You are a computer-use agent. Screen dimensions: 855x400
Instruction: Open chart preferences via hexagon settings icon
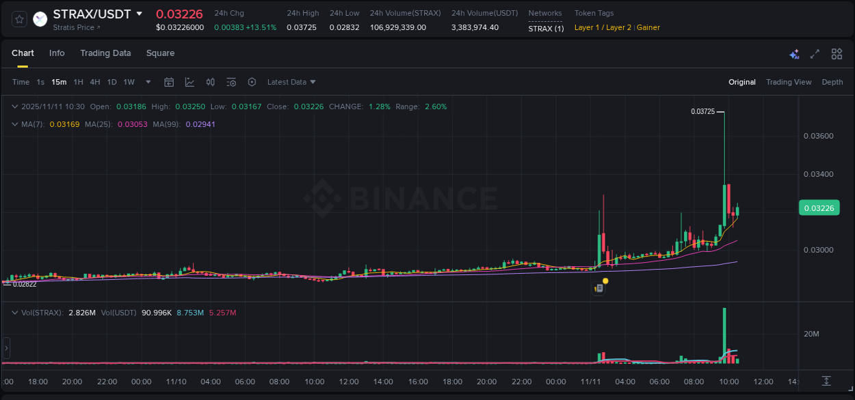(x=252, y=82)
